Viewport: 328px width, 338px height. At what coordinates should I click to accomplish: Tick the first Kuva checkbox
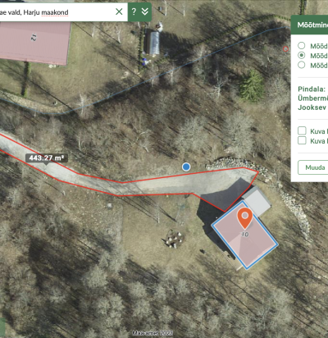click(x=302, y=130)
